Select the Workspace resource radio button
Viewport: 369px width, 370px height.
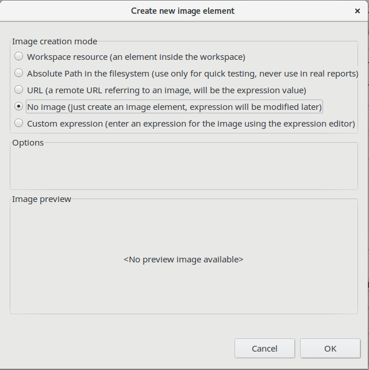click(x=19, y=56)
